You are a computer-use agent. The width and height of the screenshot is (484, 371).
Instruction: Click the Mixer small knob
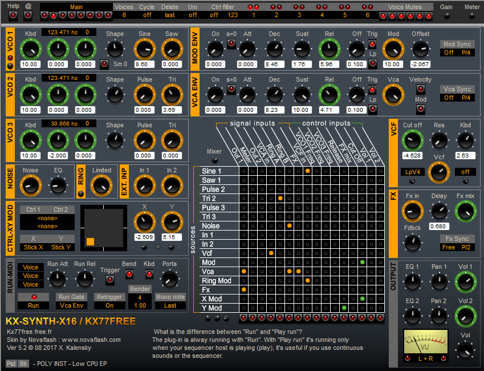(x=214, y=160)
